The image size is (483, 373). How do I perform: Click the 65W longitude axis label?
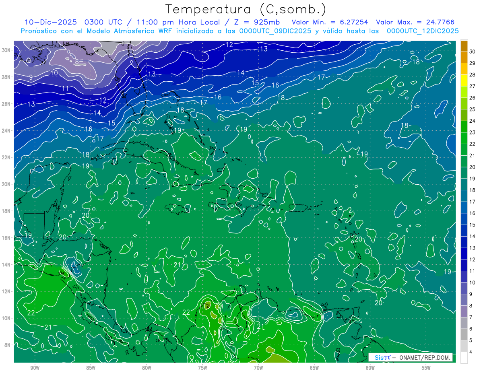tap(314, 368)
